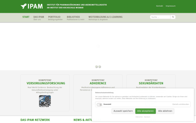Open the Sekundärdaten competence heading

coord(151,83)
